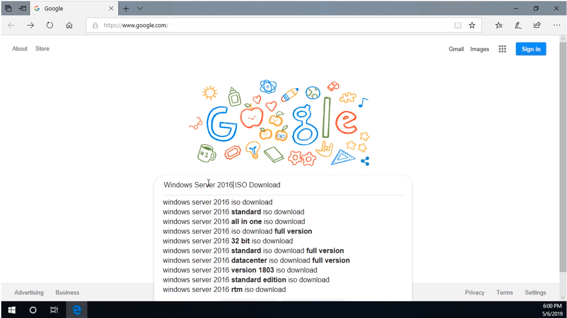Viewport: 567px width, 318px height.
Task: Open the Share this page icon
Action: tap(537, 25)
